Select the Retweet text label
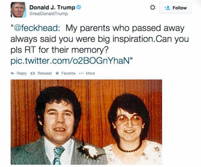 (45, 73)
